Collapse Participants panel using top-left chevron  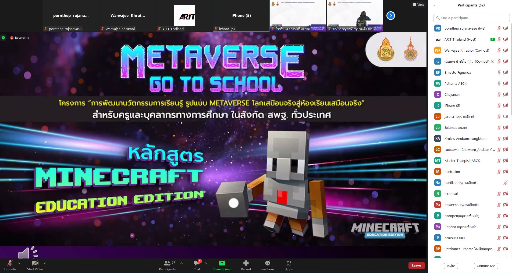click(x=435, y=5)
